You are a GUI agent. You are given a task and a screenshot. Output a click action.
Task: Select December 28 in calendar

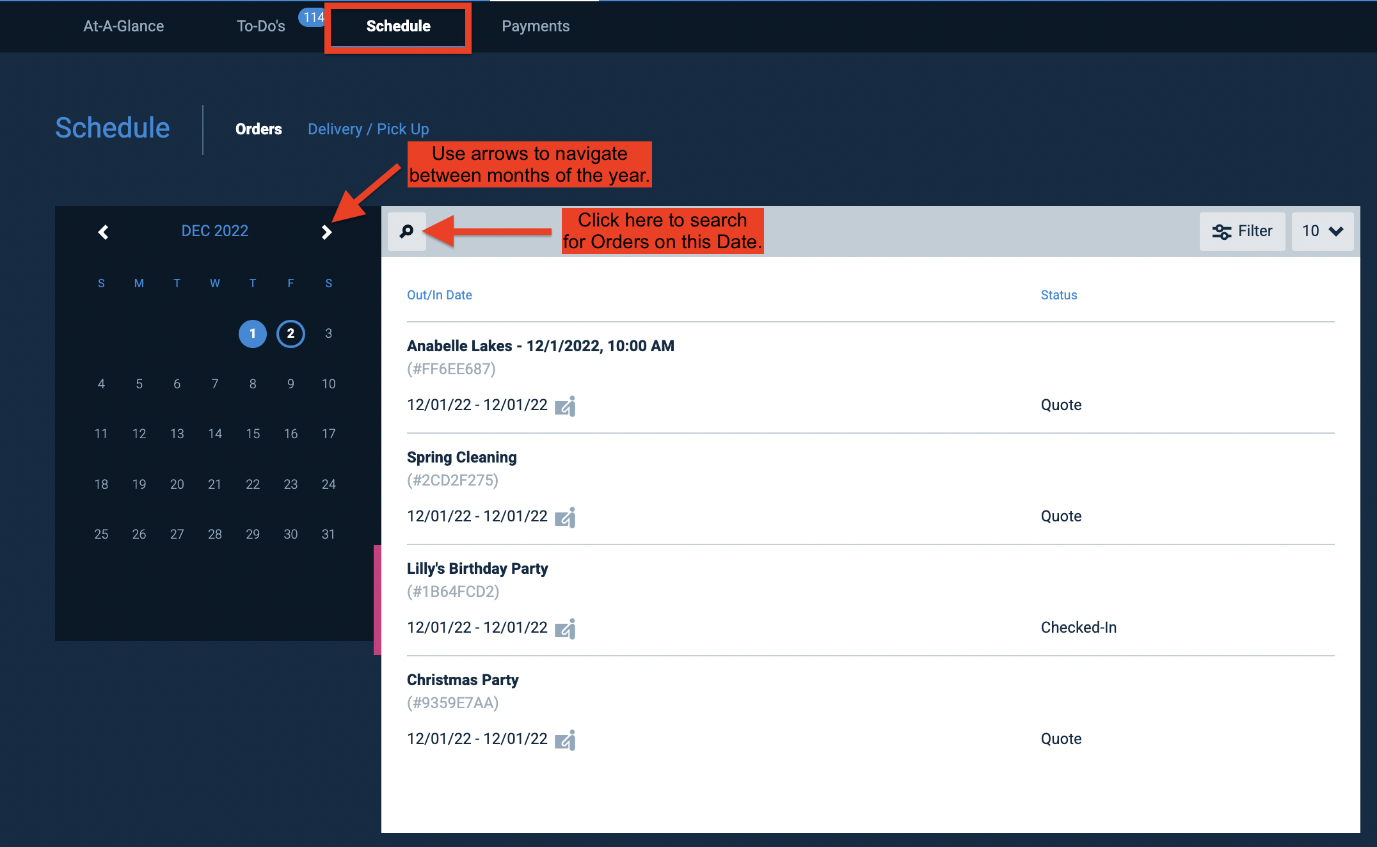tap(215, 534)
